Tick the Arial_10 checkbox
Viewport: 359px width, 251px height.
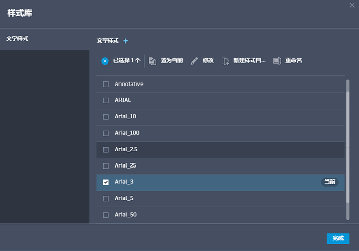[x=106, y=117]
